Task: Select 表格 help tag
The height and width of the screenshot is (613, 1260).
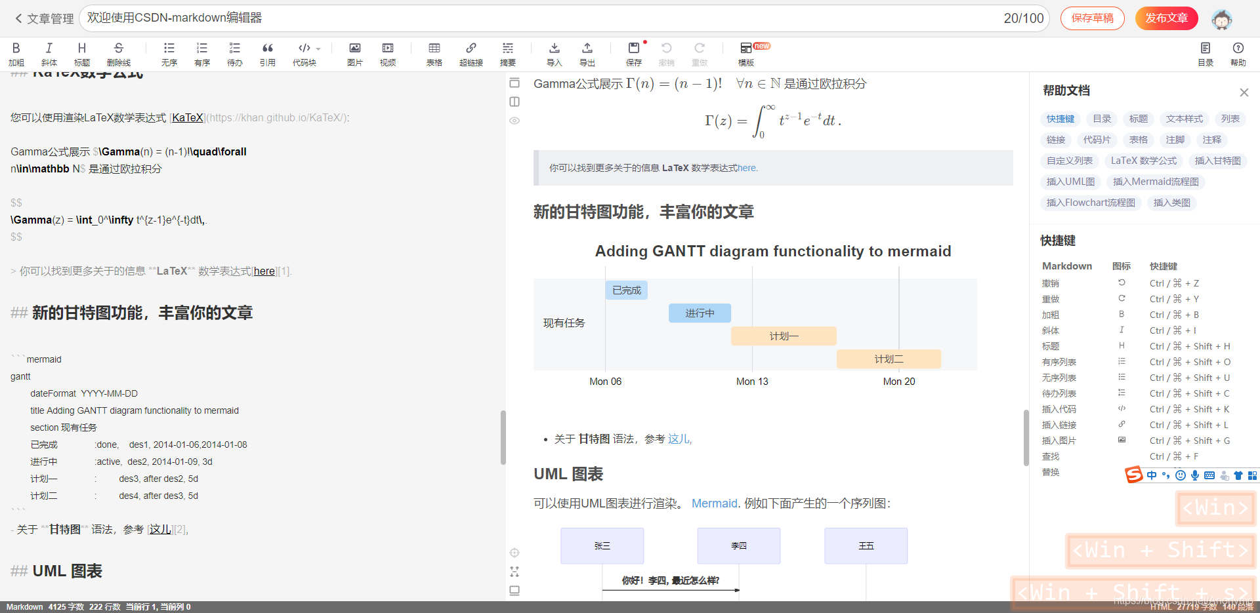Action: coord(1139,140)
